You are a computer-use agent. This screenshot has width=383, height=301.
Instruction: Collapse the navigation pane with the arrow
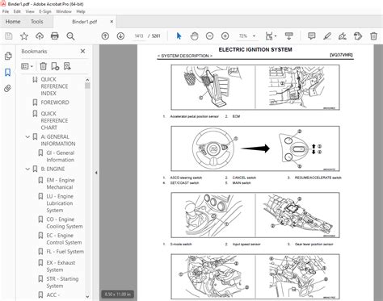pyautogui.click(x=96, y=173)
